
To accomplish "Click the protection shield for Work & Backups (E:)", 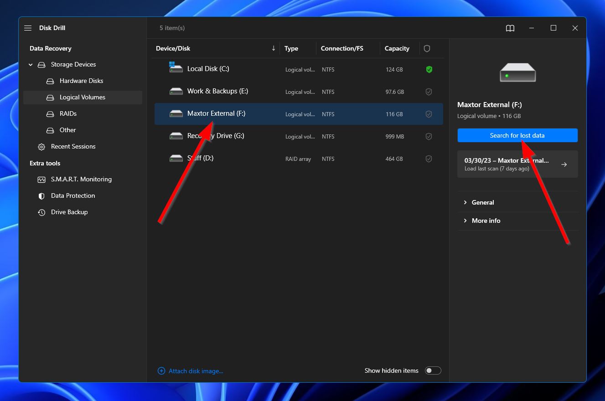I will [429, 92].
